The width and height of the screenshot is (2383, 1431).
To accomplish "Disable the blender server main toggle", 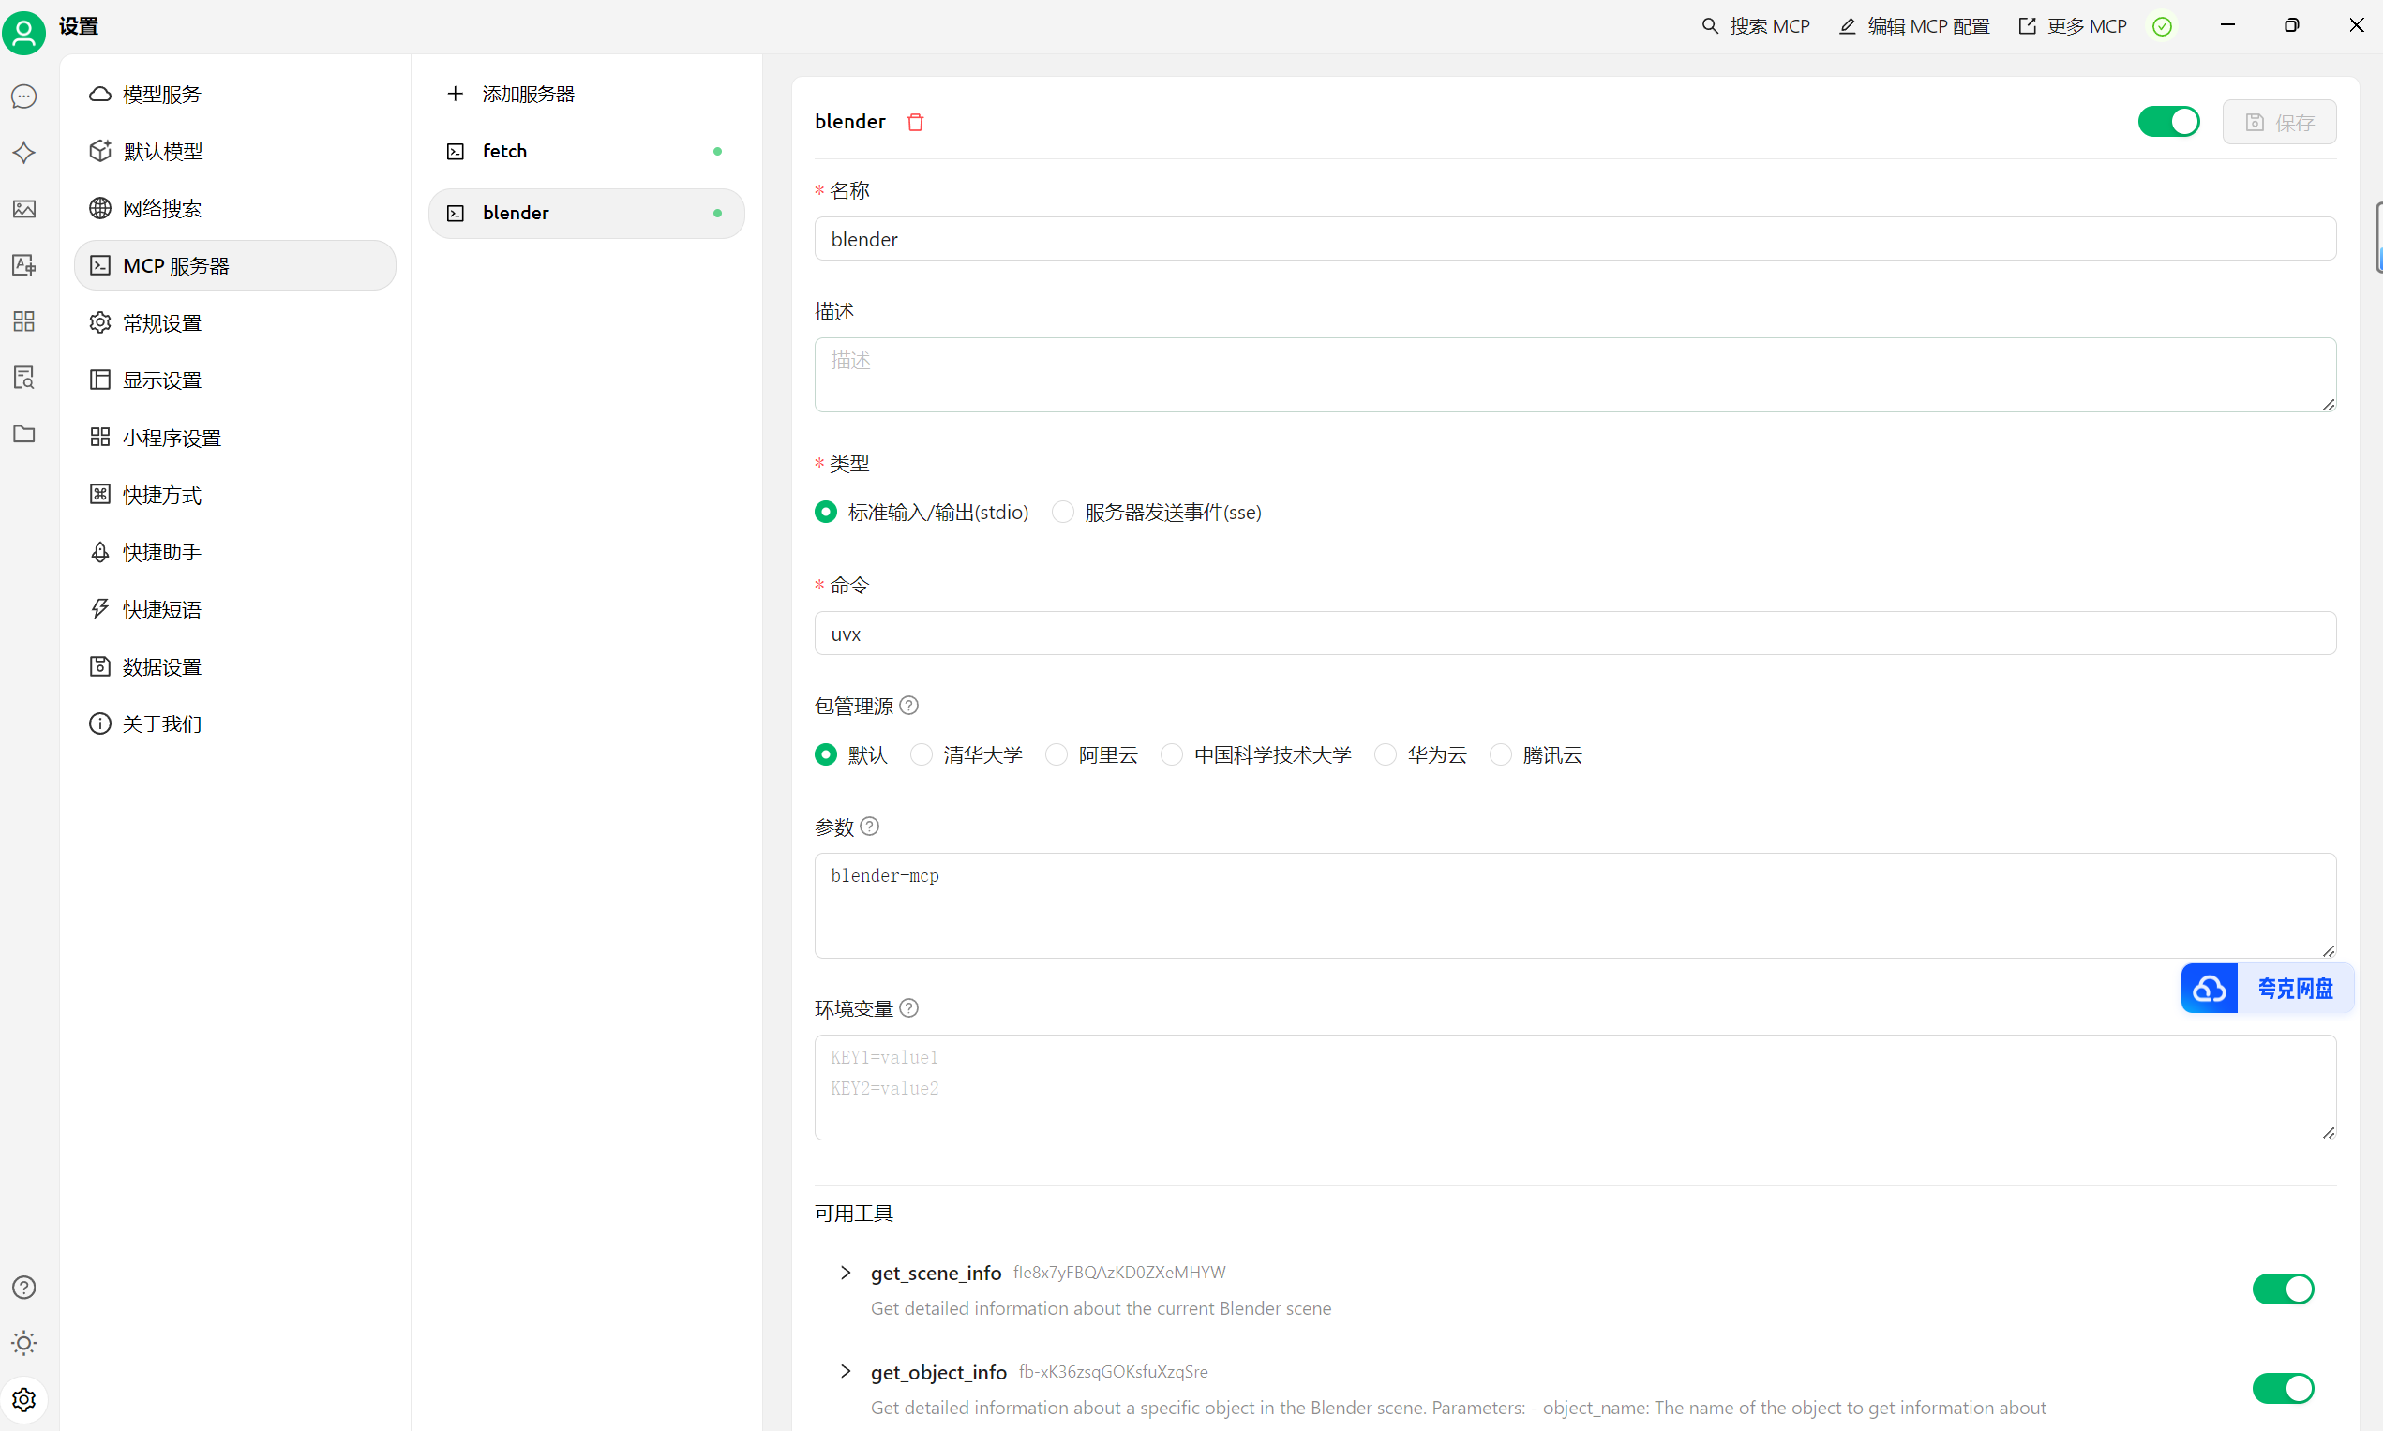I will 2168,122.
